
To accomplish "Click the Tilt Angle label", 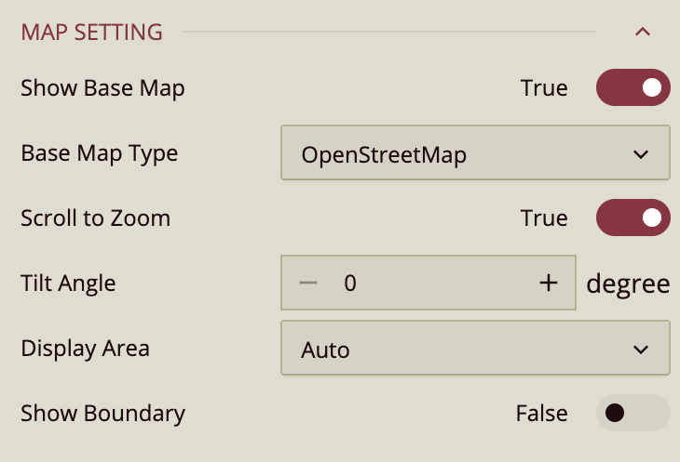I will [x=68, y=284].
